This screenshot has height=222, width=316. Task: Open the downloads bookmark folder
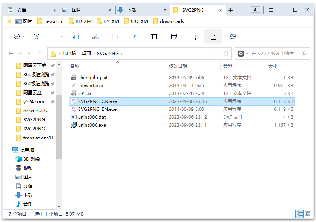[x=169, y=21]
